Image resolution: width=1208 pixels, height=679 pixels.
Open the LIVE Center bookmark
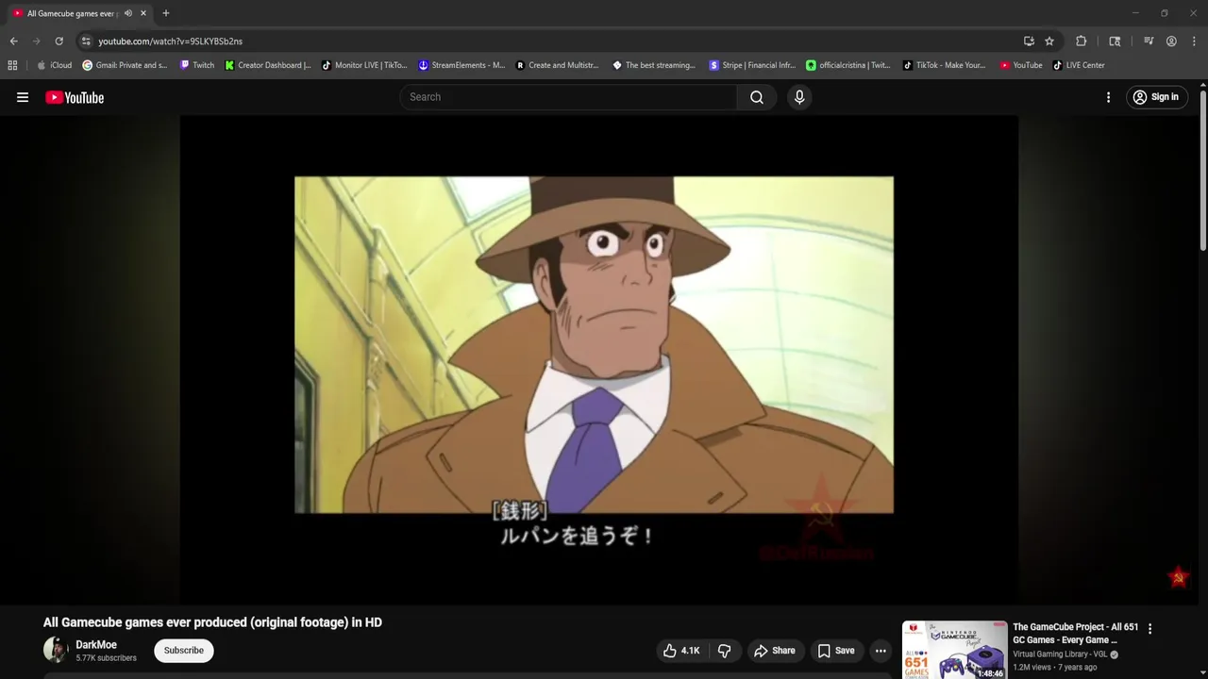1079,65
